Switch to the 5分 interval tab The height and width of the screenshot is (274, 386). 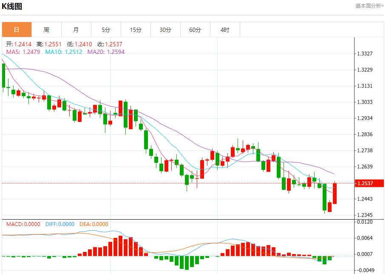tap(106, 30)
